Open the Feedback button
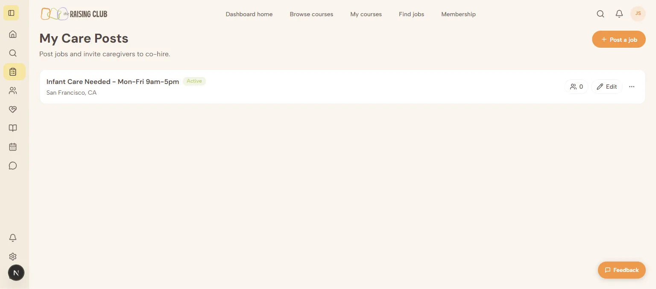This screenshot has height=289, width=656. click(622, 270)
